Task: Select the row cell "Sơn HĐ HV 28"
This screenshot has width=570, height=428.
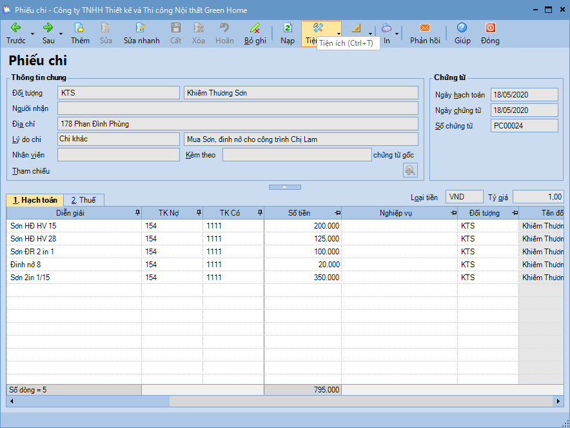Action: (x=74, y=239)
